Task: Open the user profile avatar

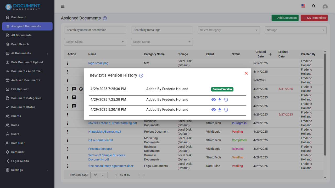Action: coord(325,7)
